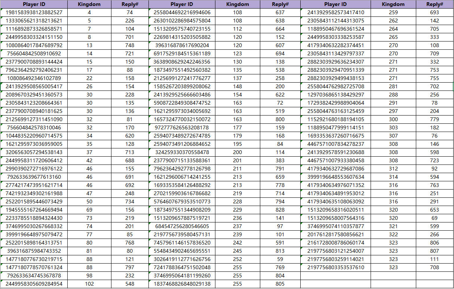Select player ID 1333065621318213621
The height and width of the screenshot is (289, 454).
(x=34, y=21)
